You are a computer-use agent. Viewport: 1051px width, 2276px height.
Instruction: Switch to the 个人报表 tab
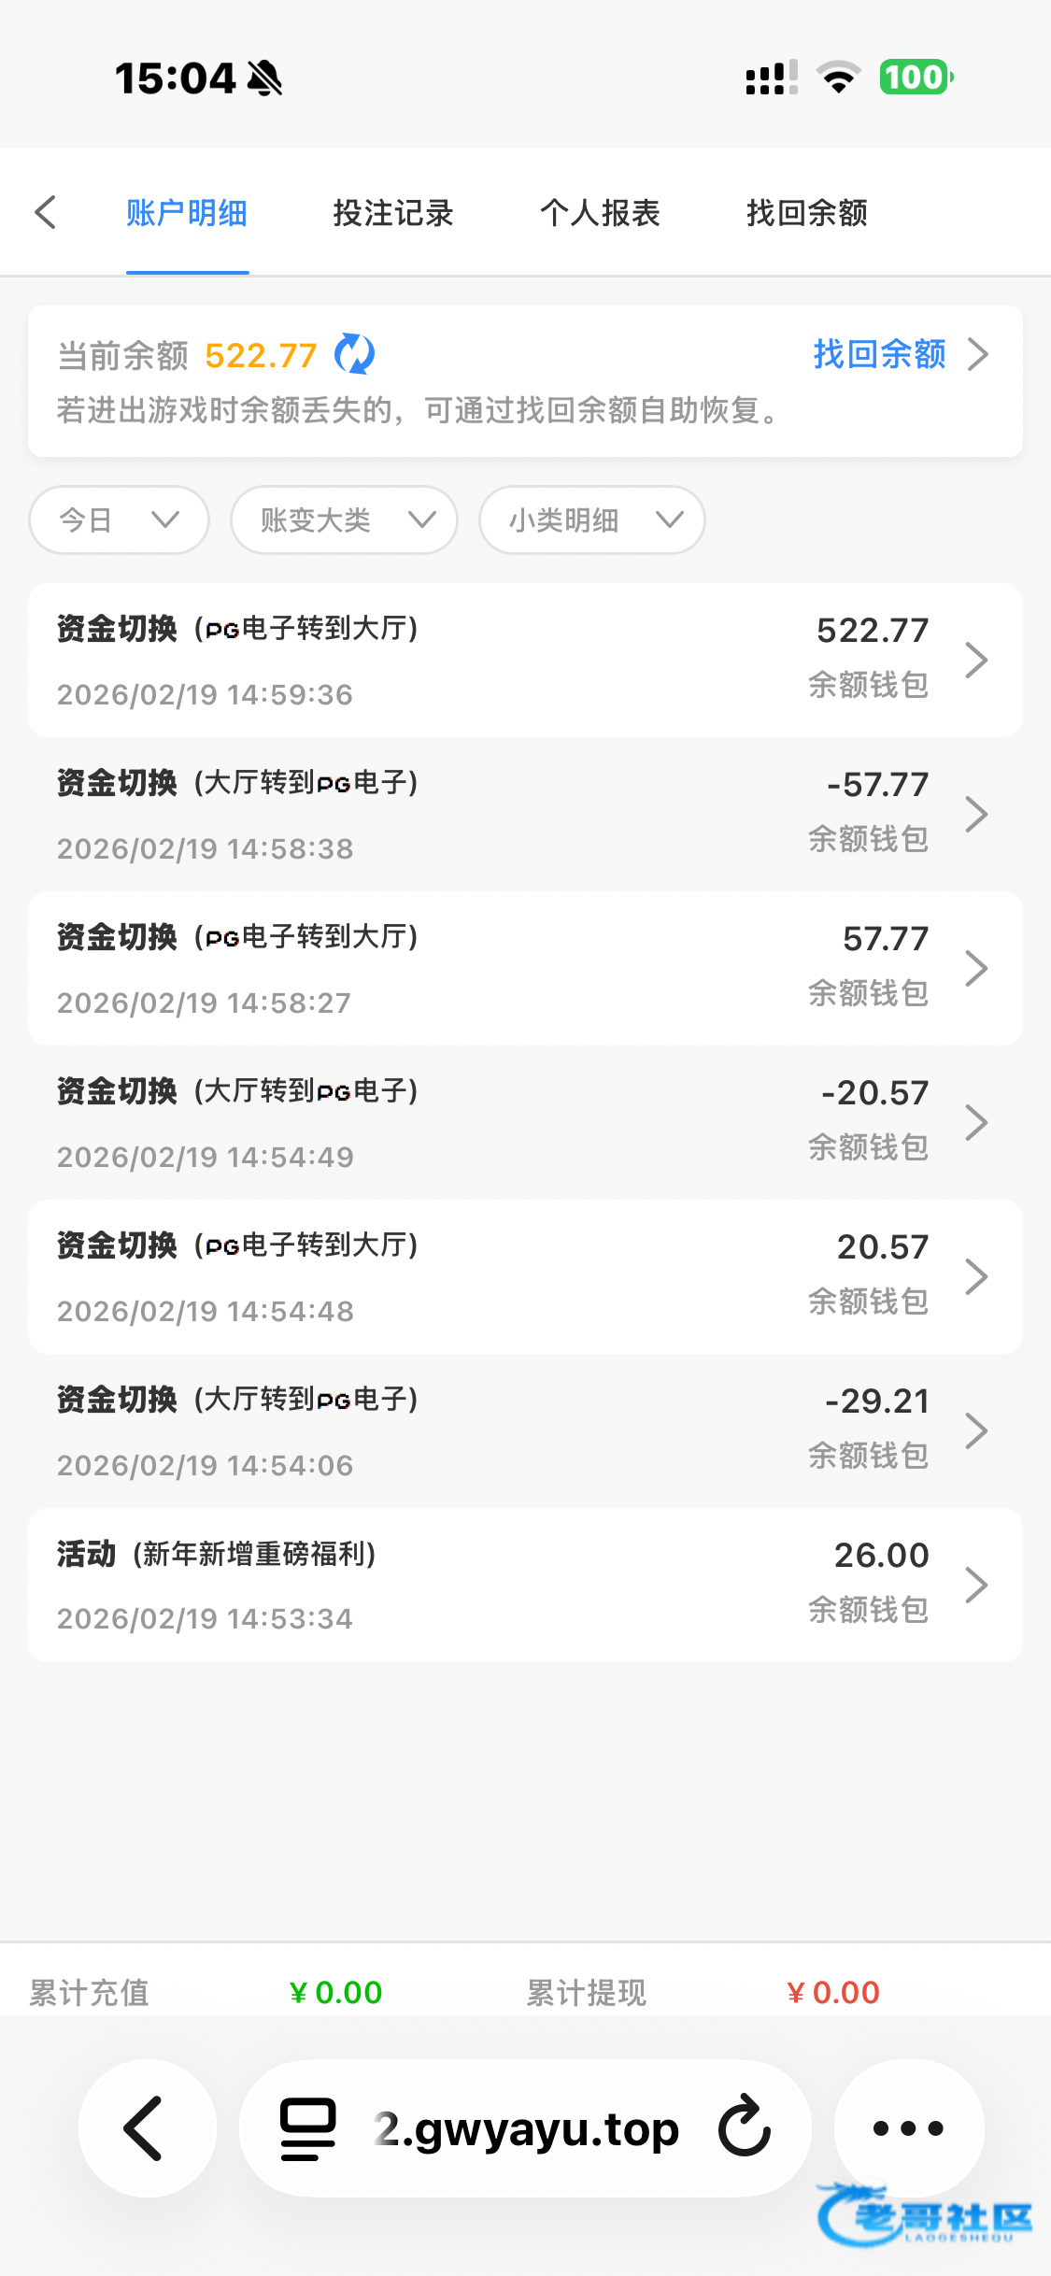coord(600,213)
